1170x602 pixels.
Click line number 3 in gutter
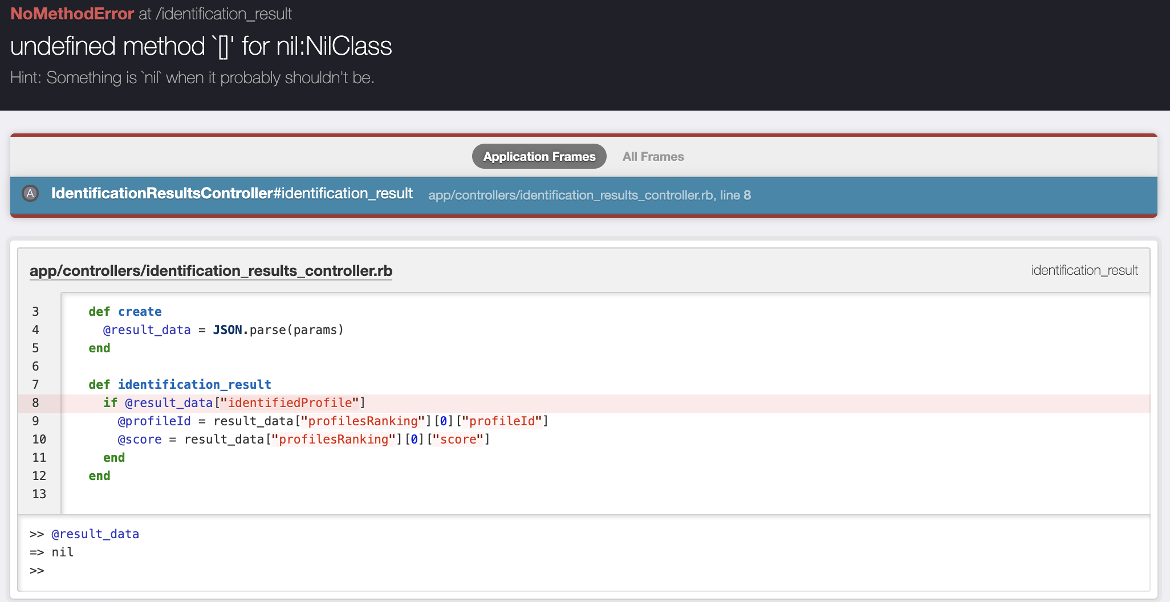point(35,312)
